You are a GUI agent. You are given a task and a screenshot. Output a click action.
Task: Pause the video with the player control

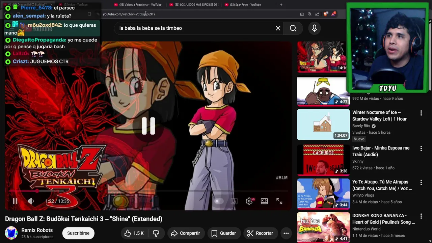coord(15,201)
